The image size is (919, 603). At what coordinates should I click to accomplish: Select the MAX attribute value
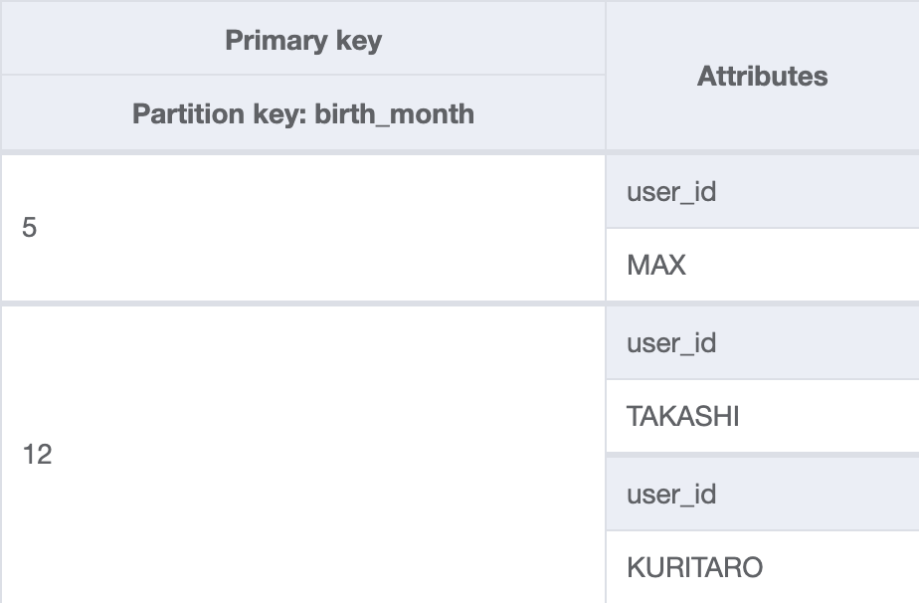[656, 266]
